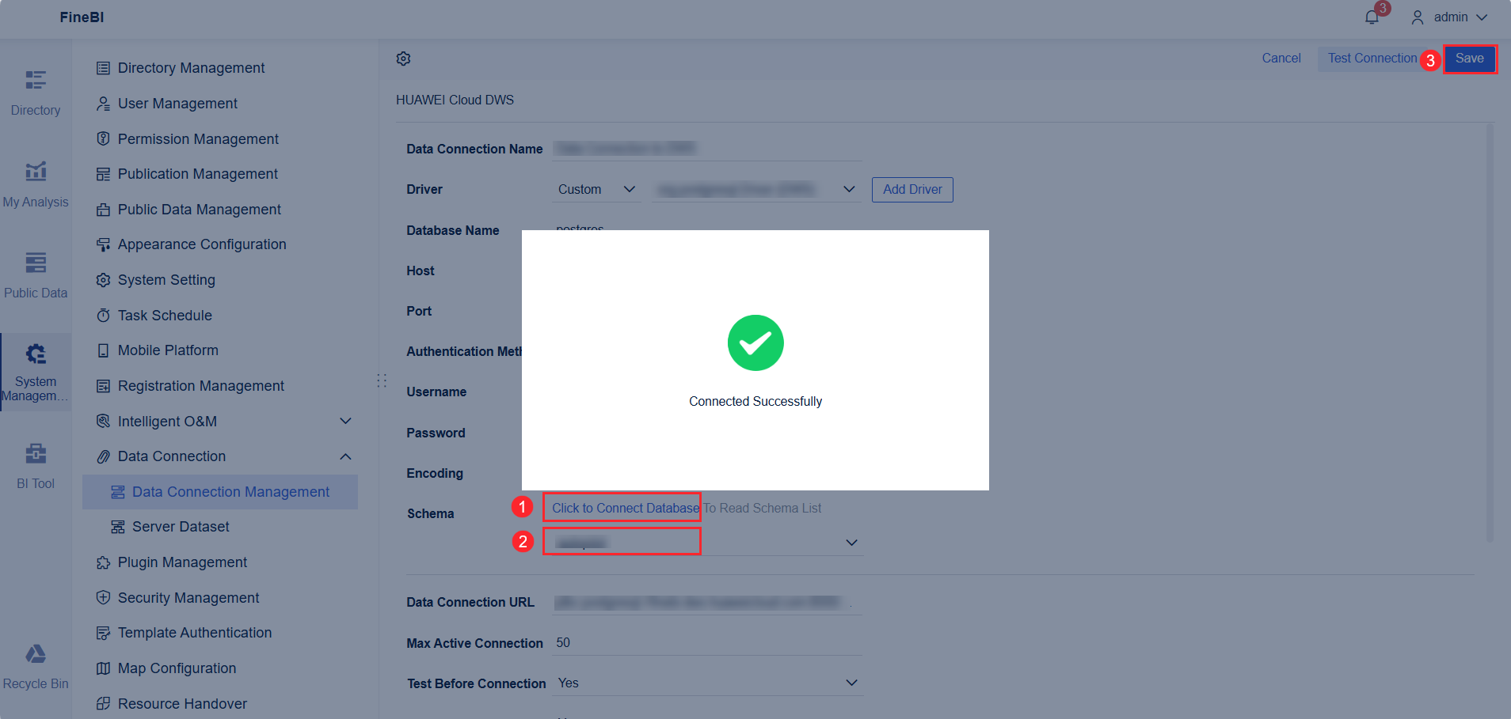Open the driver name dropdown beside Add Driver
This screenshot has height=719, width=1511.
[756, 190]
